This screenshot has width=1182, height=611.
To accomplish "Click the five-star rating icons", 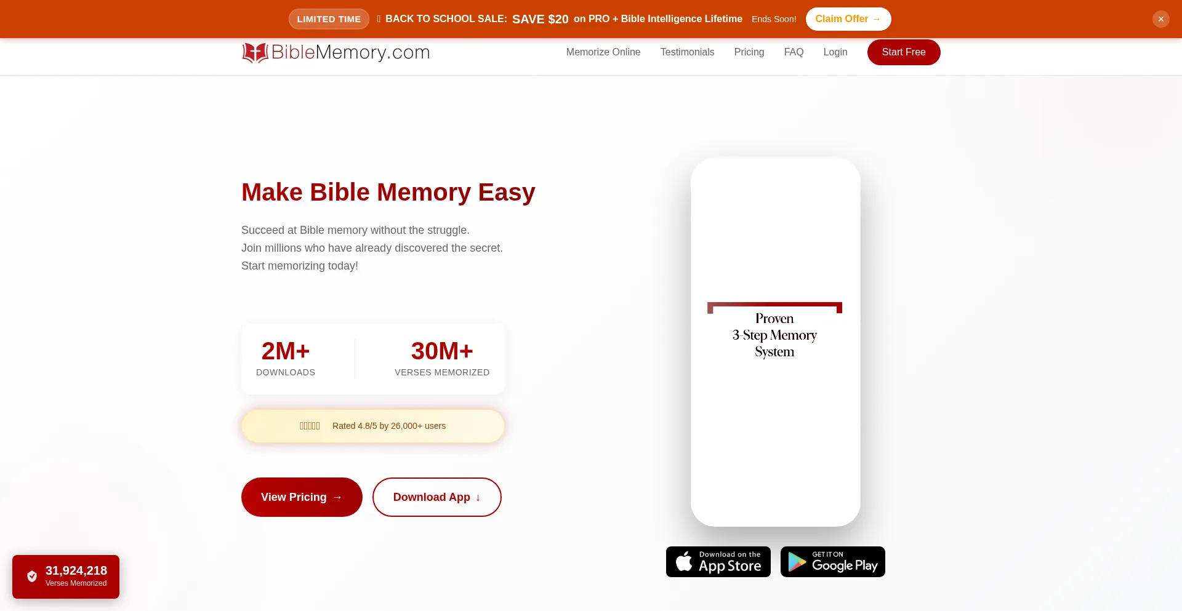I will (310, 426).
